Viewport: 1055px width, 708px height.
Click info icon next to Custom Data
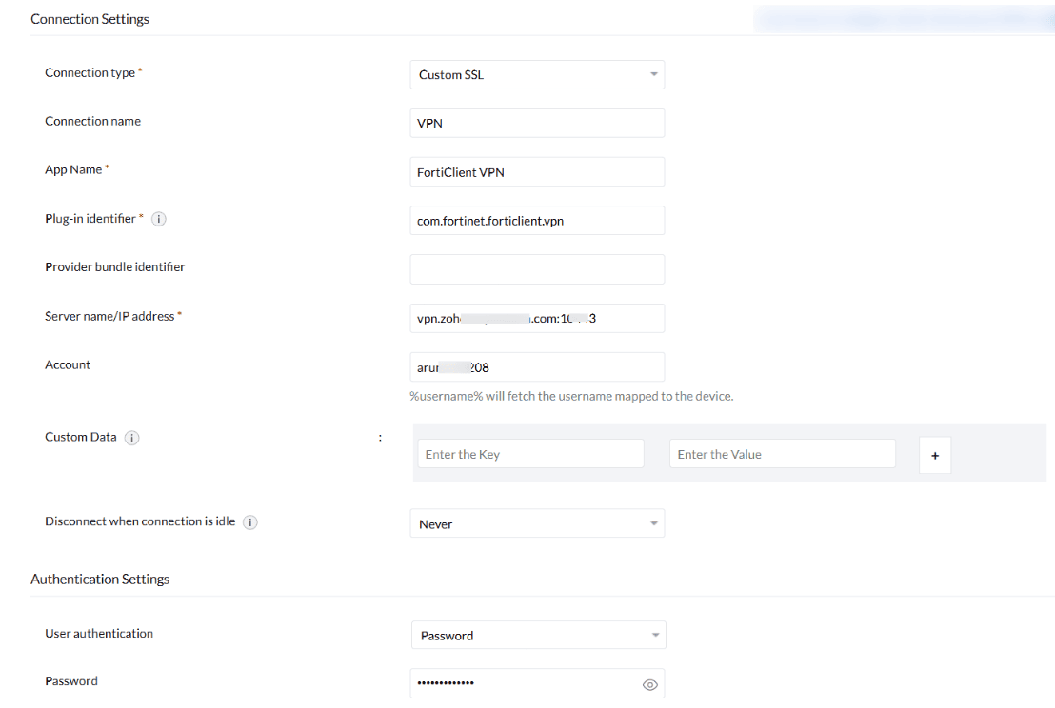coord(132,438)
